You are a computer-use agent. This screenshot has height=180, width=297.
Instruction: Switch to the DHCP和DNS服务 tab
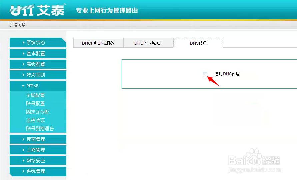click(98, 43)
